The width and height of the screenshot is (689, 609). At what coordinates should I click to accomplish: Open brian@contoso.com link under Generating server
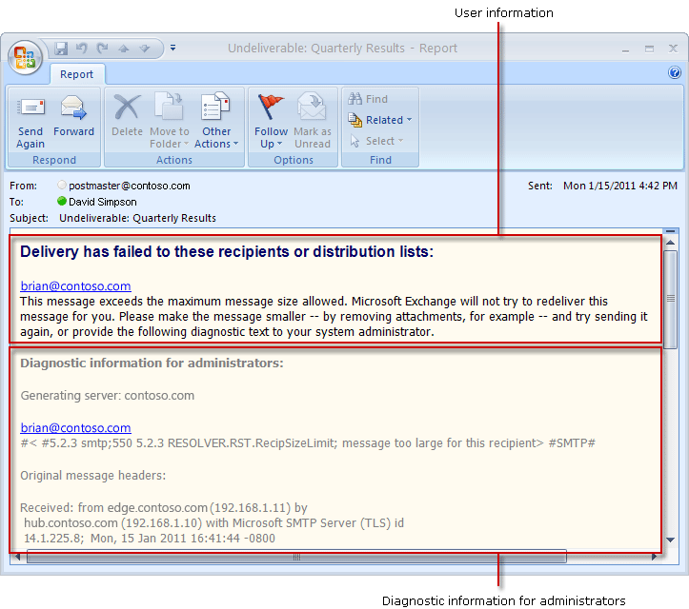[x=75, y=428]
